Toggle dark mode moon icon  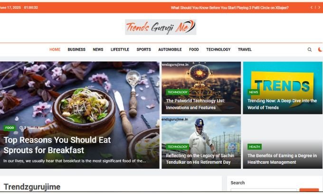click(320, 50)
